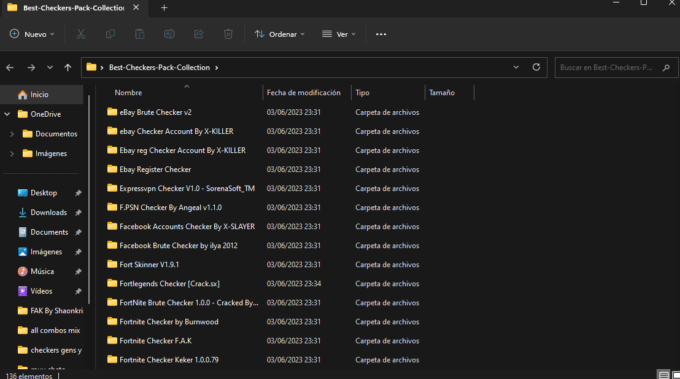This screenshot has width=680, height=379.
Task: Click the Paste clipboard icon
Action: pos(140,34)
